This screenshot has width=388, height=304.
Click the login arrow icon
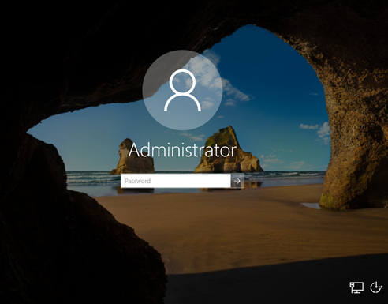pos(237,181)
